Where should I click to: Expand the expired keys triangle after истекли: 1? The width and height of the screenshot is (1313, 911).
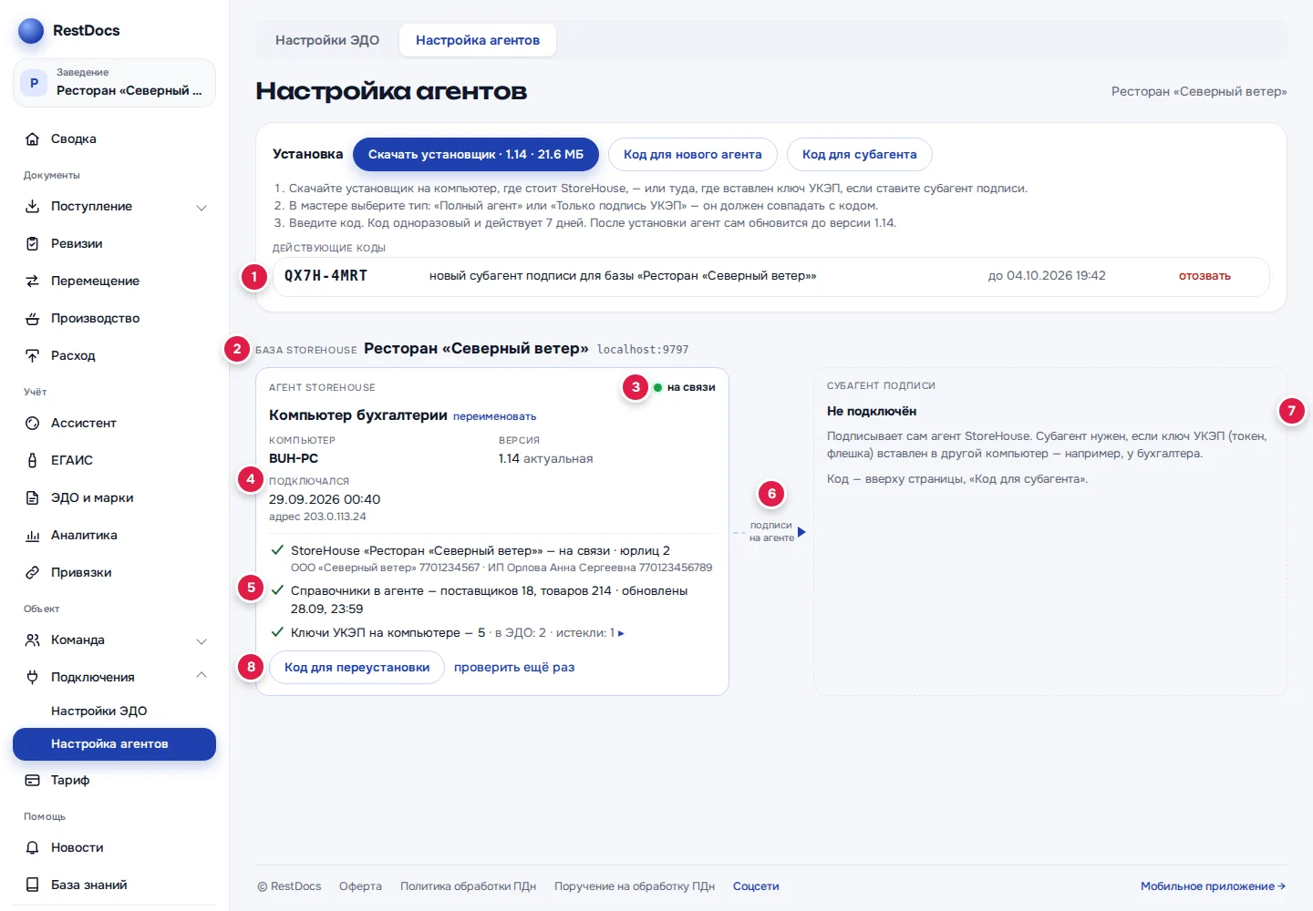tap(621, 633)
